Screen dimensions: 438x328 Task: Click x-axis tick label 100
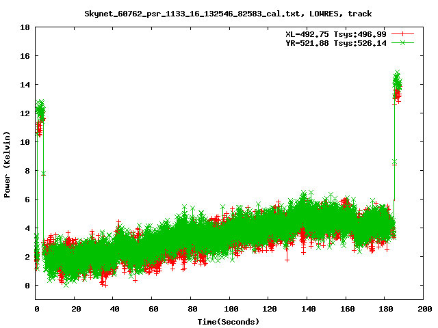click(x=231, y=309)
